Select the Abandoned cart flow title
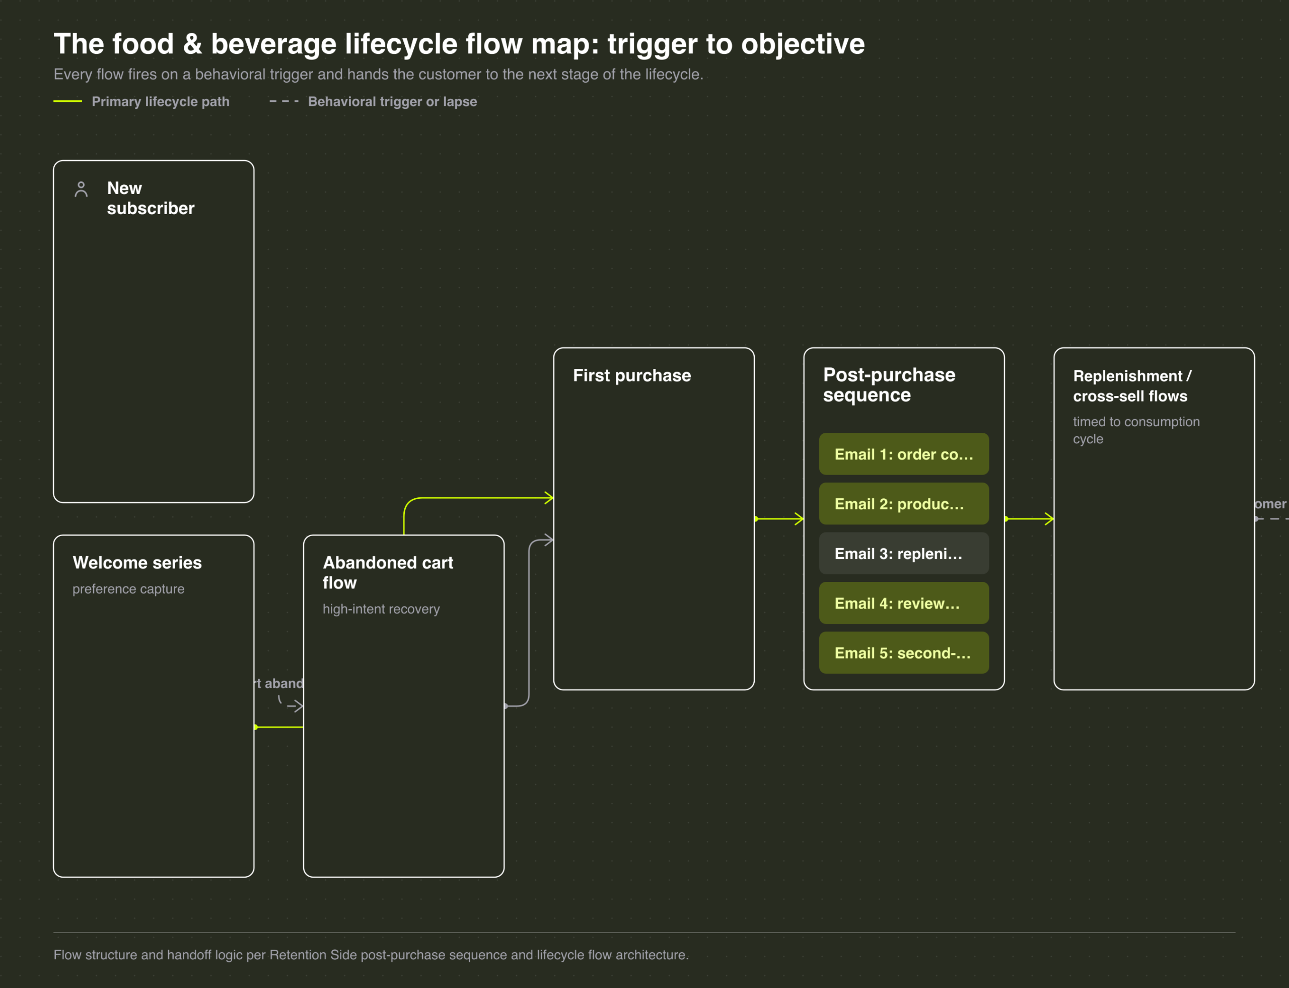The image size is (1289, 988). click(x=388, y=572)
